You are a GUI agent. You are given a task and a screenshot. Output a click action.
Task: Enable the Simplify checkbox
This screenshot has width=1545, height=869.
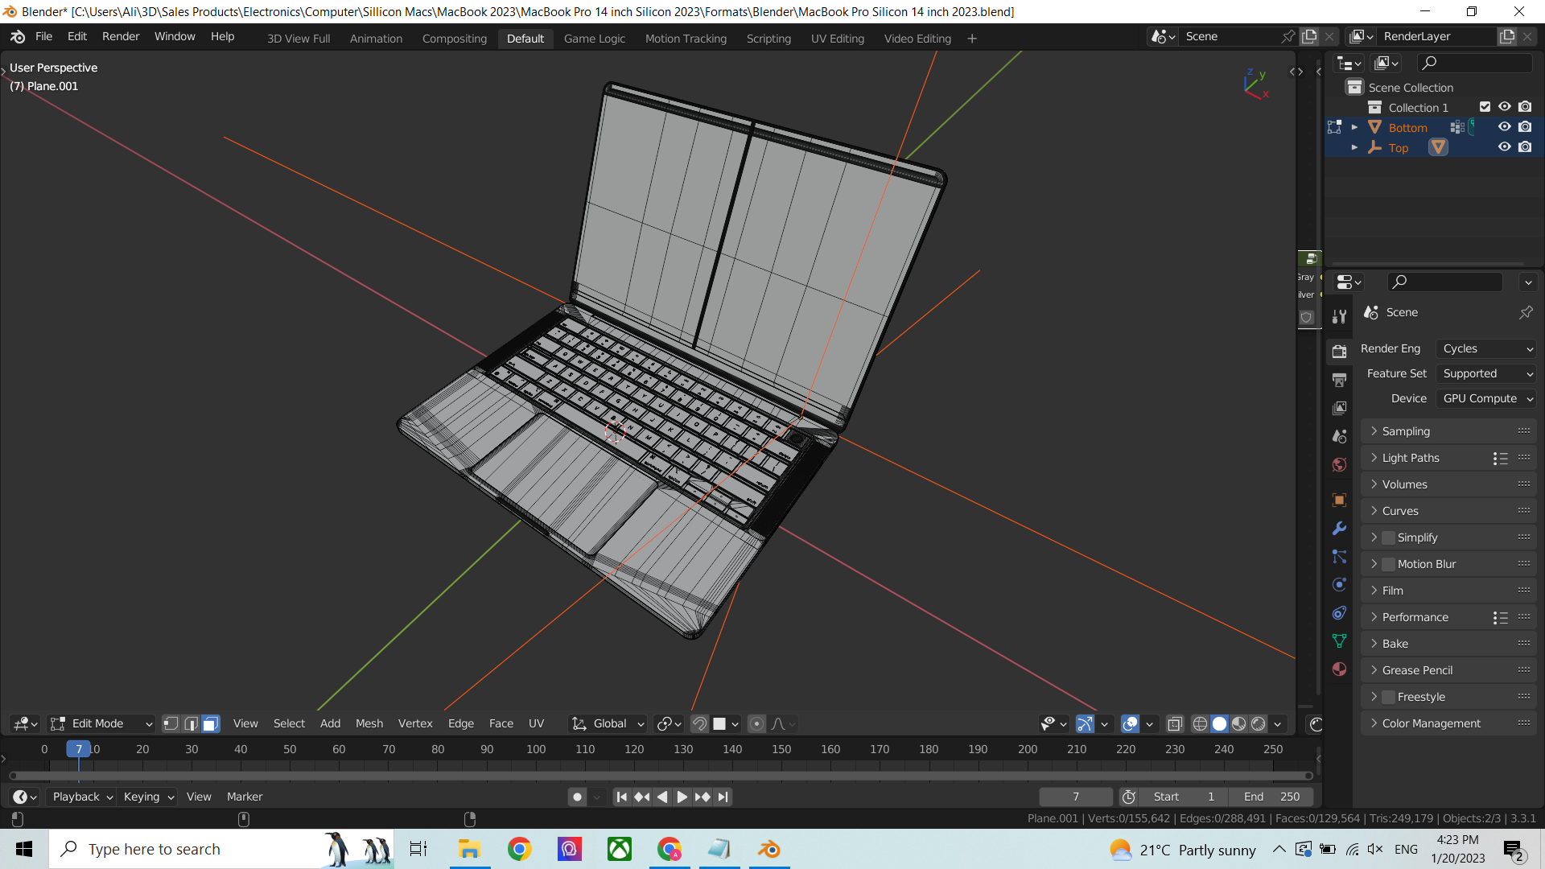[1387, 537]
